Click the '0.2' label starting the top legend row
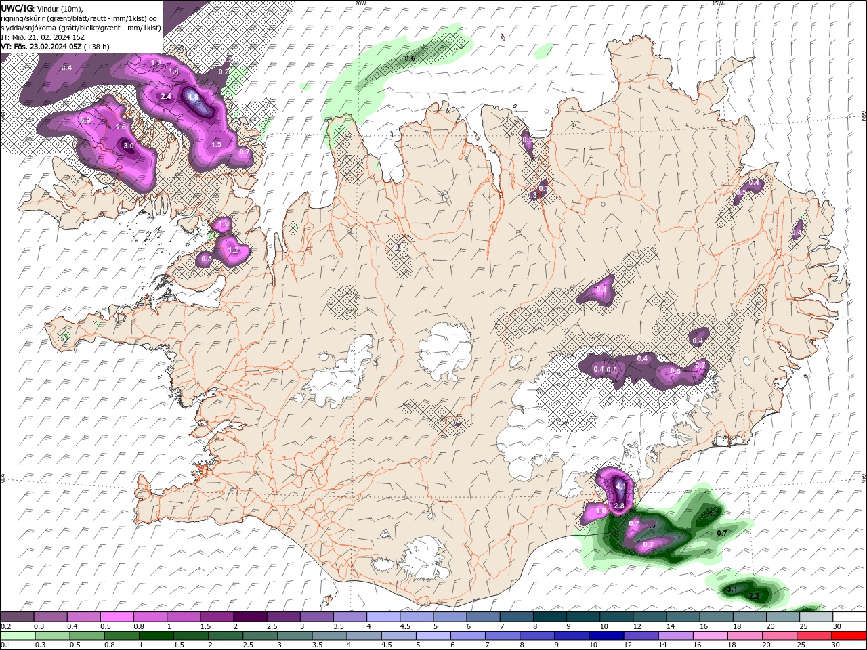867x650 pixels. tap(5, 626)
